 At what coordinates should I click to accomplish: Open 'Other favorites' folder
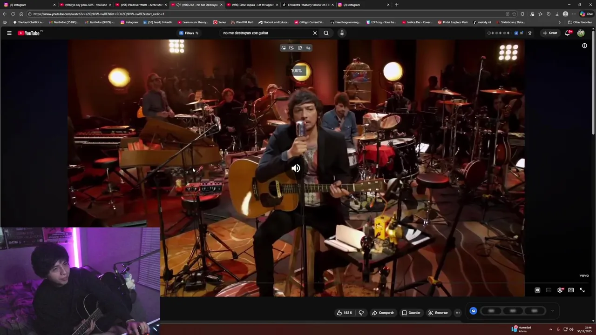point(580,22)
